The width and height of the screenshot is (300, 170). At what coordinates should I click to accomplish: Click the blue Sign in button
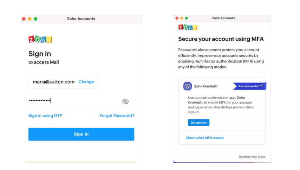(x=81, y=134)
